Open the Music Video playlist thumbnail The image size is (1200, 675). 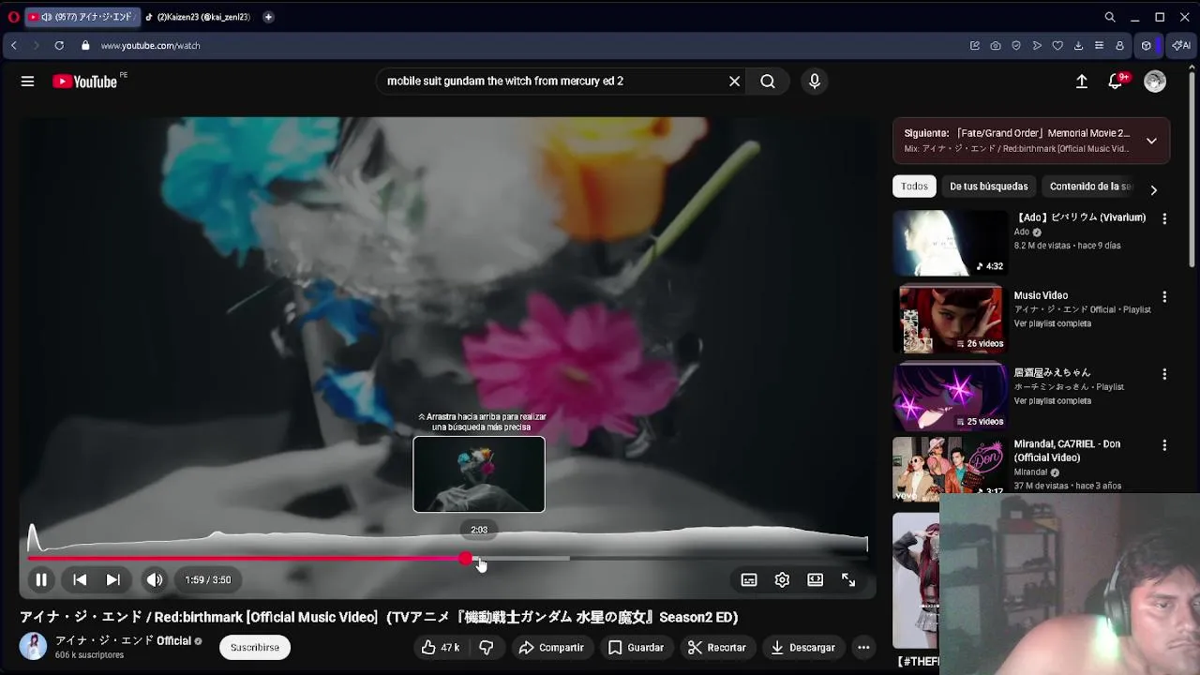click(x=950, y=320)
